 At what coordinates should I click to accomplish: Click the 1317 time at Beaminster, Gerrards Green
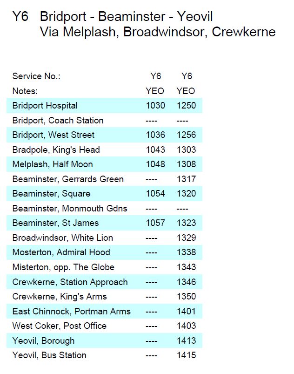186,179
